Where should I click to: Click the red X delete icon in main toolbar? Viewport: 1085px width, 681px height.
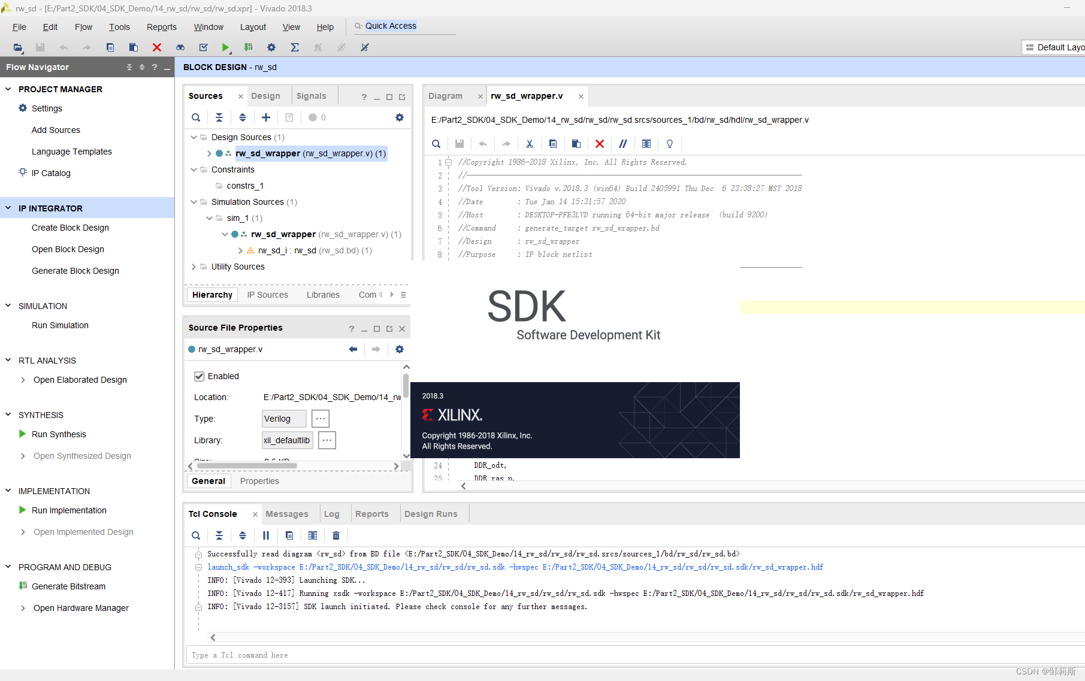coord(157,47)
